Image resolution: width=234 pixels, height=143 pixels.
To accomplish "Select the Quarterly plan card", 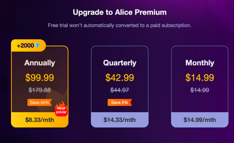I will pos(120,70).
